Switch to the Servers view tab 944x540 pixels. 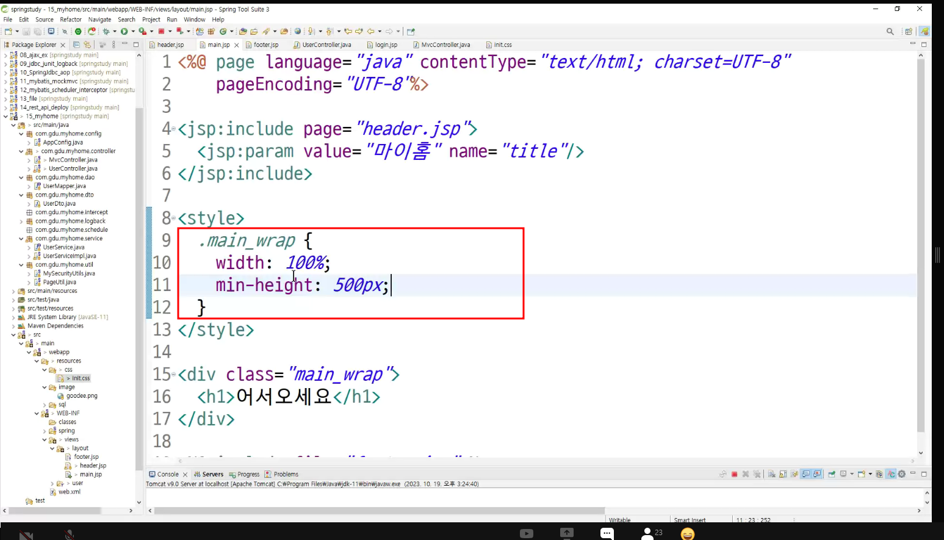click(209, 474)
